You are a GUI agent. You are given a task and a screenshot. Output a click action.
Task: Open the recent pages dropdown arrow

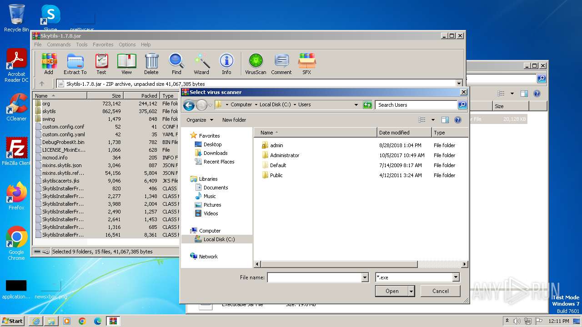210,105
